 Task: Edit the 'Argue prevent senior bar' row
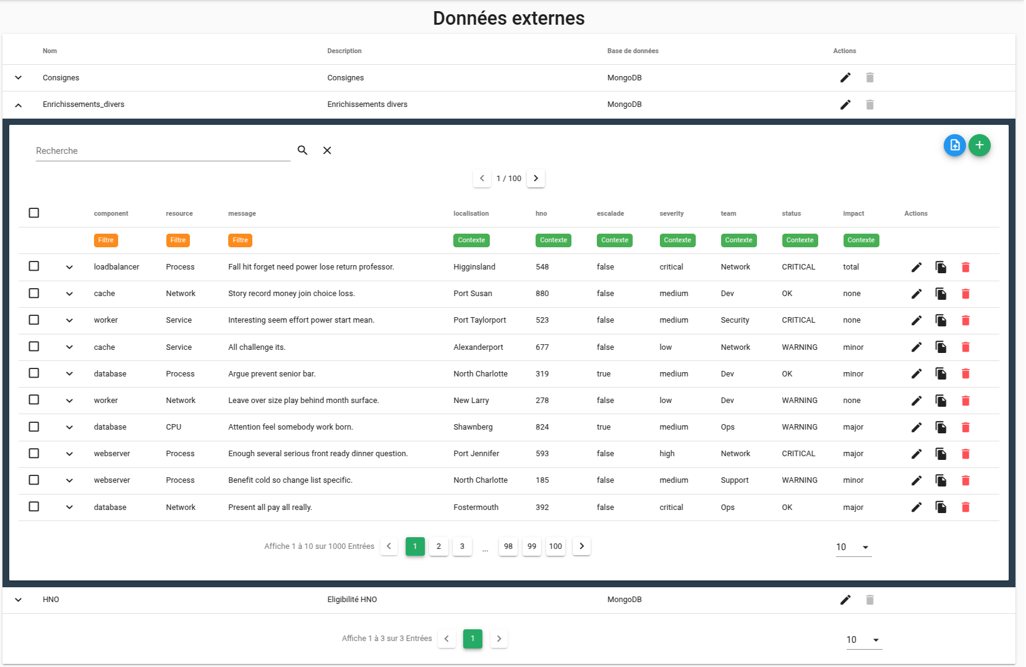(x=917, y=374)
